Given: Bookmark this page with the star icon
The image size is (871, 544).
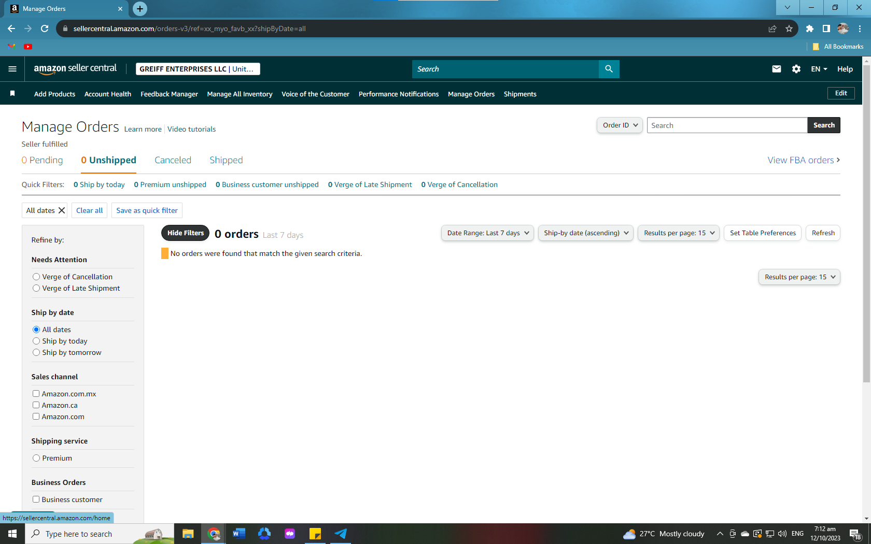Looking at the screenshot, I should (789, 28).
